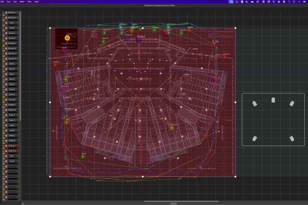This screenshot has height=205, width=308.
Task: Select the green Bass R sound object
Action: pos(103,42)
